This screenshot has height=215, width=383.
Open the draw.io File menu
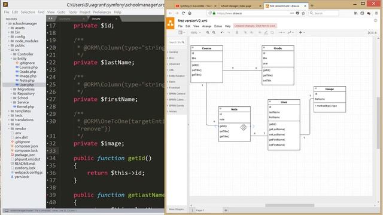[x=180, y=26]
